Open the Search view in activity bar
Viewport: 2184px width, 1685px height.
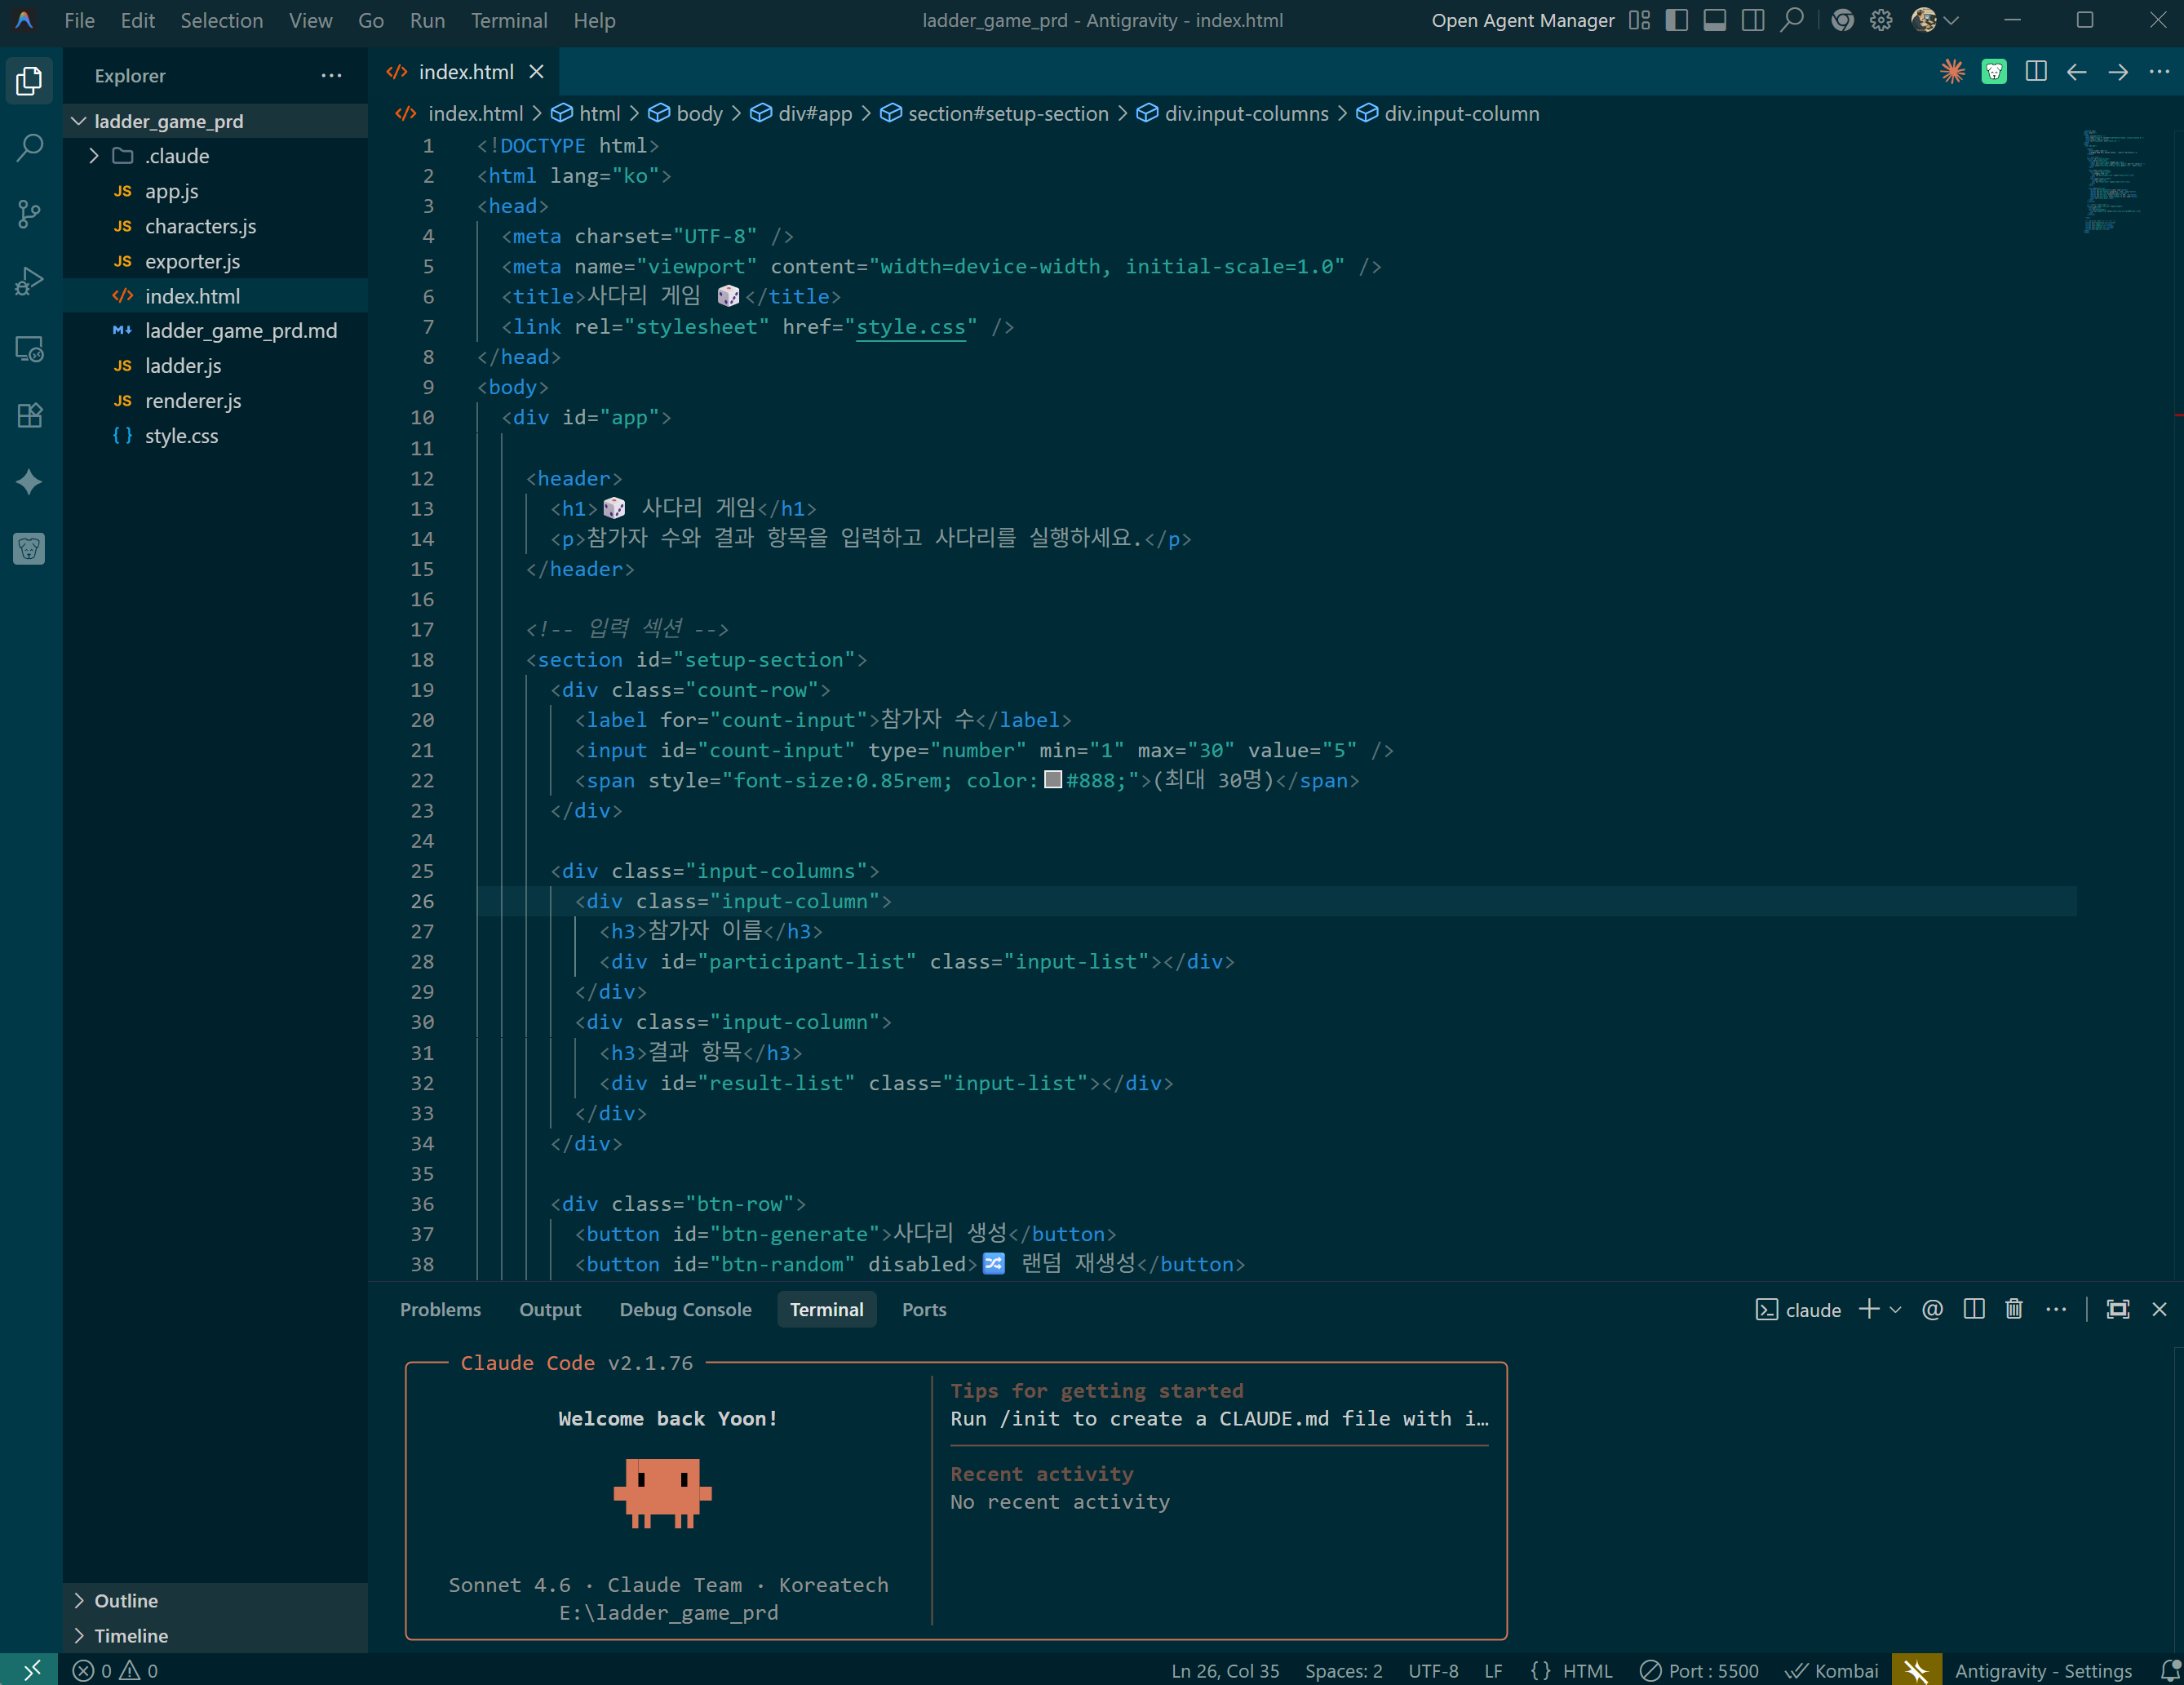coord(30,148)
